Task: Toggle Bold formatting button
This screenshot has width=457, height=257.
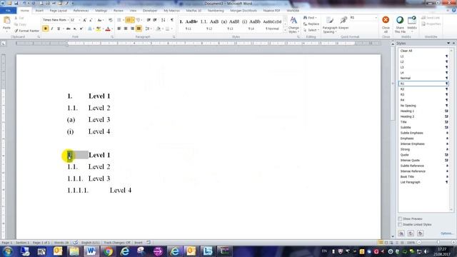Action: [x=46, y=29]
